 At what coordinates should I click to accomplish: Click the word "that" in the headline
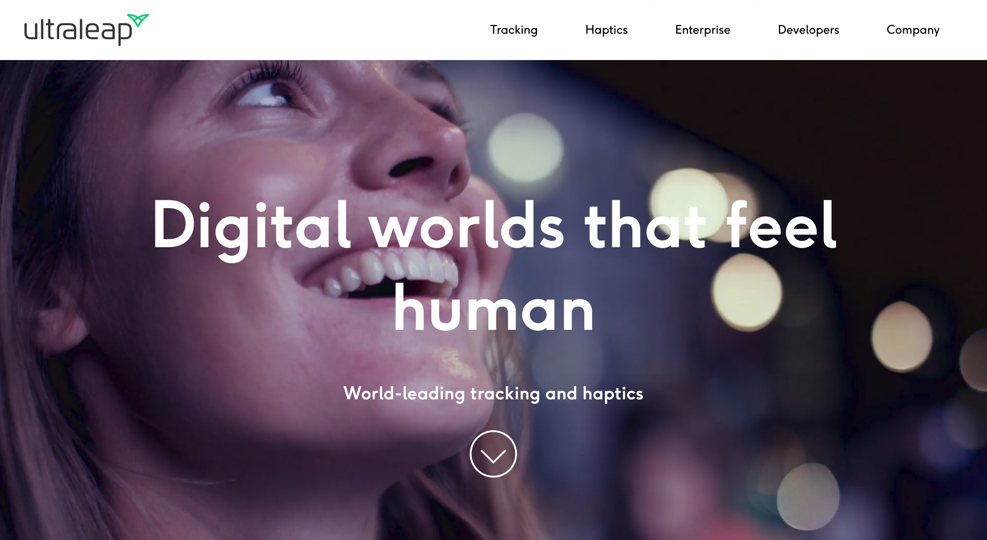tap(645, 225)
